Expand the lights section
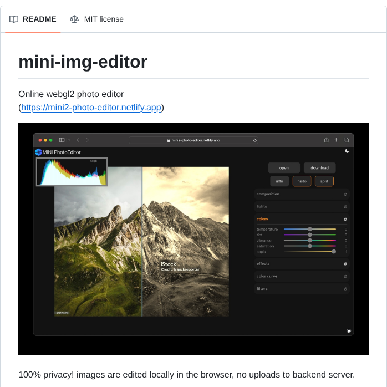This screenshot has width=387, height=387. [x=302, y=207]
